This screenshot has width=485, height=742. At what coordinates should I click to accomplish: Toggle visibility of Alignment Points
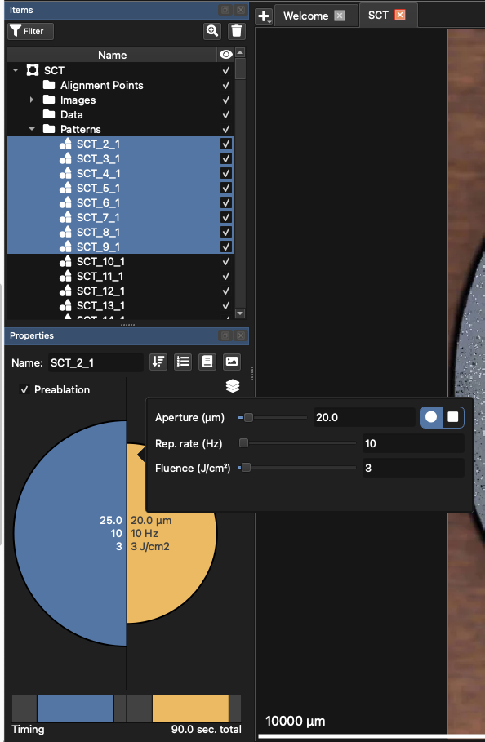point(225,85)
